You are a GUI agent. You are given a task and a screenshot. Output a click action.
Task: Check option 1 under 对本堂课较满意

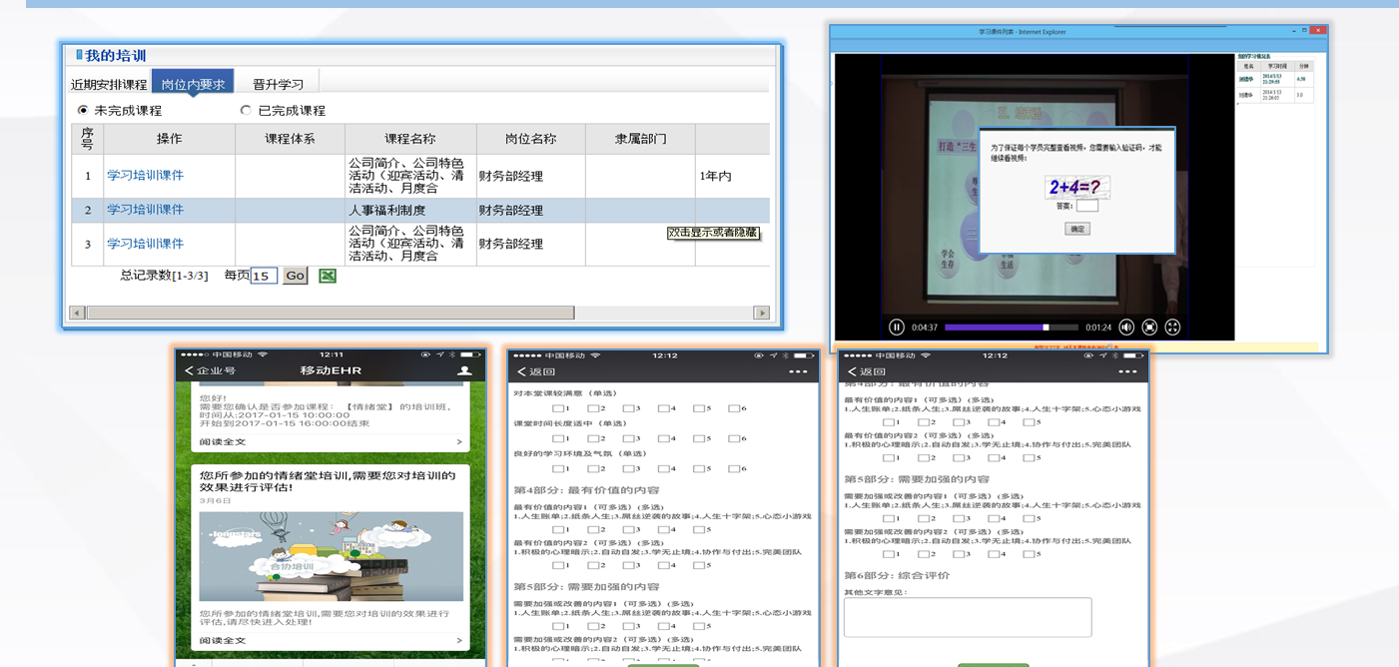tap(557, 408)
